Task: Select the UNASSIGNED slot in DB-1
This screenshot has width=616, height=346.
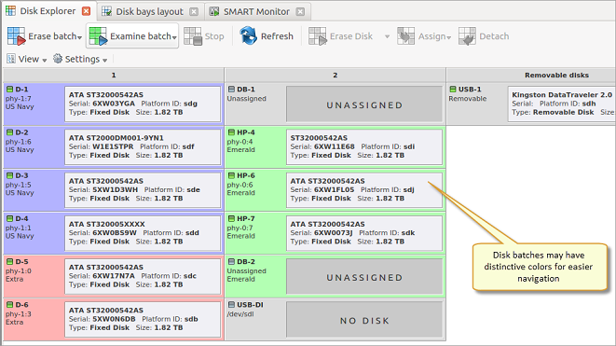Action: point(364,104)
